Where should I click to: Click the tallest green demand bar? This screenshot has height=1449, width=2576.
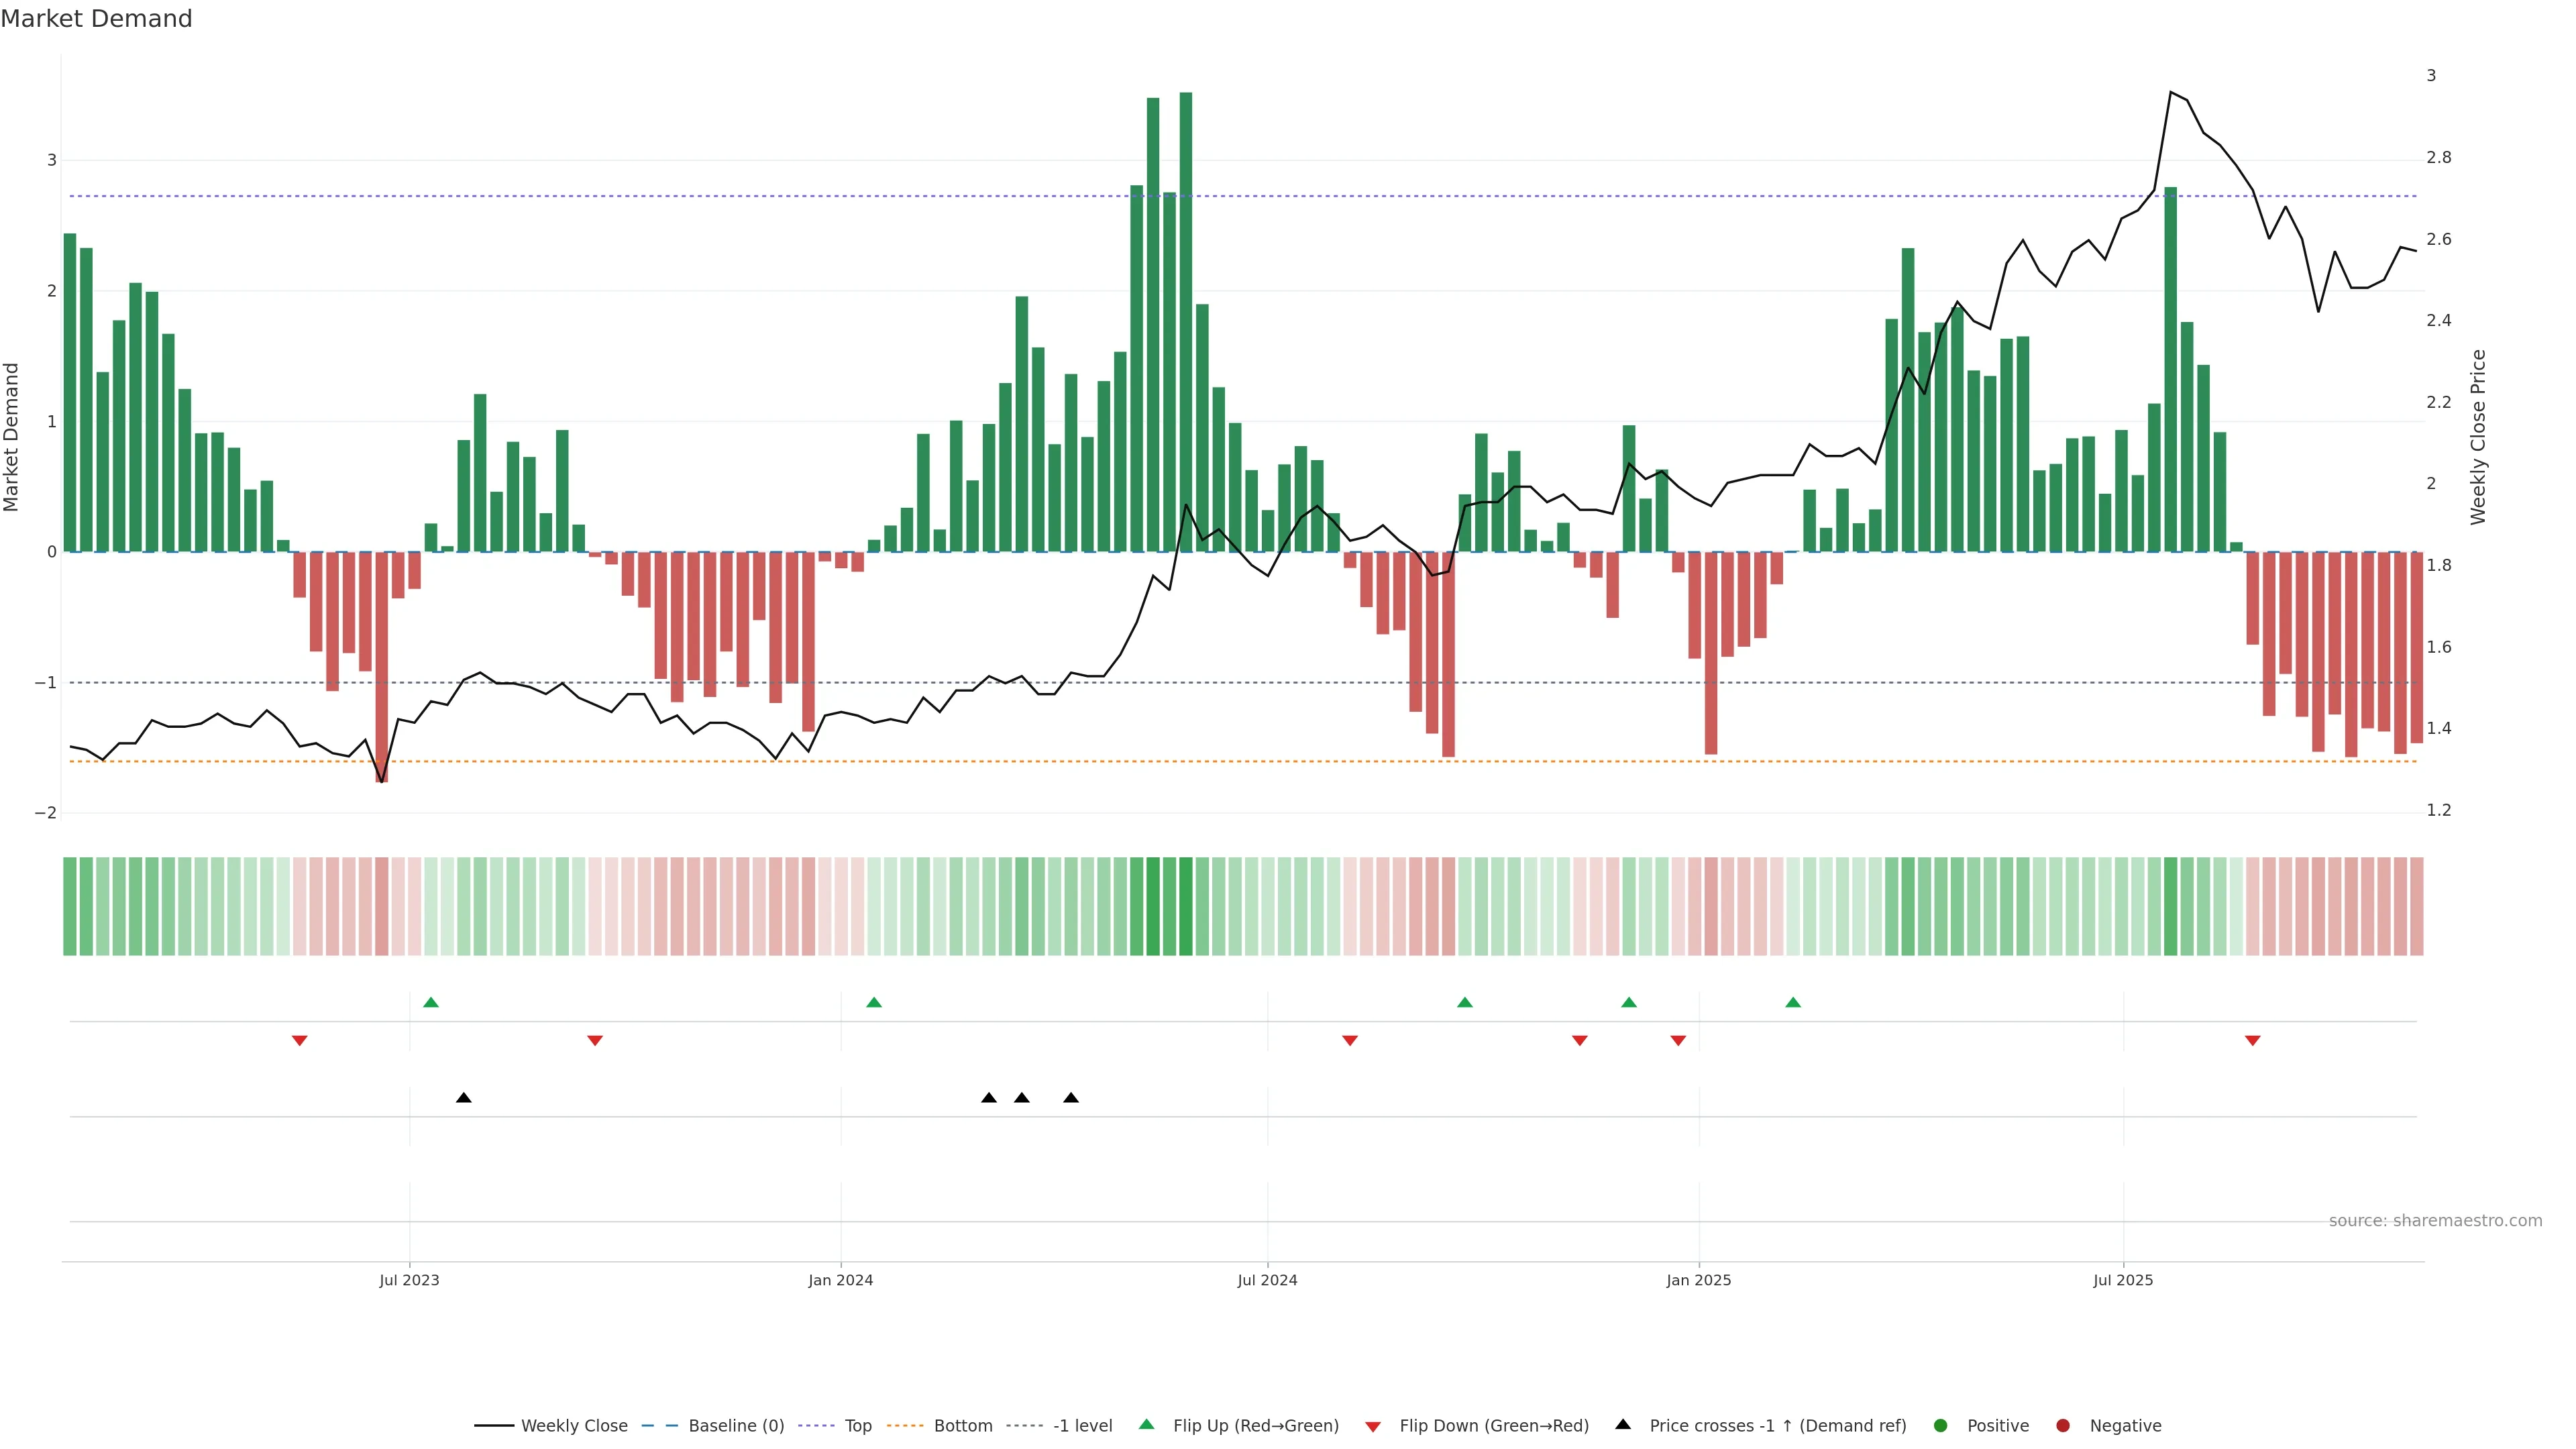[1186, 320]
